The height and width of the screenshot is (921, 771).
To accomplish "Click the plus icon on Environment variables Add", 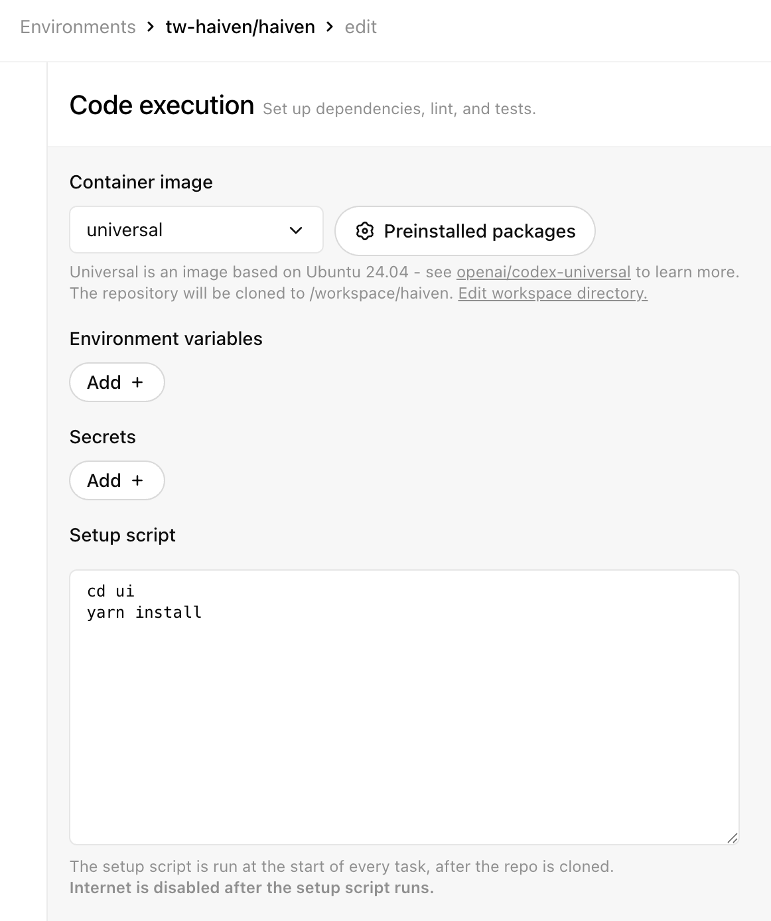I will pyautogui.click(x=137, y=382).
